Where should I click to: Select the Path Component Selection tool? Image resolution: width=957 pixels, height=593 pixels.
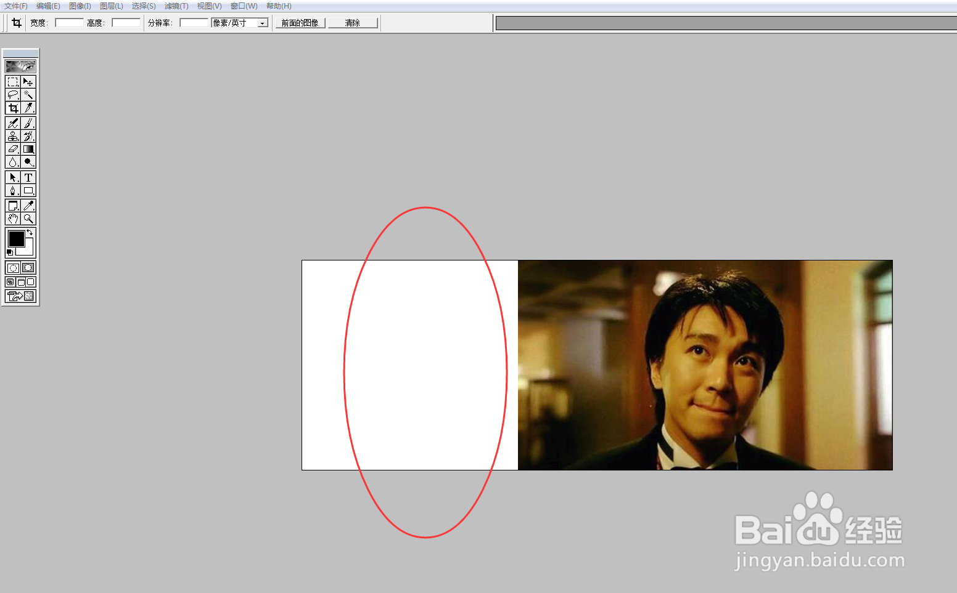coord(13,177)
